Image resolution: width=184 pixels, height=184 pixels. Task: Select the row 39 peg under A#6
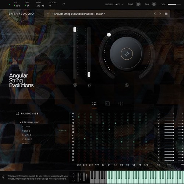[146, 142]
